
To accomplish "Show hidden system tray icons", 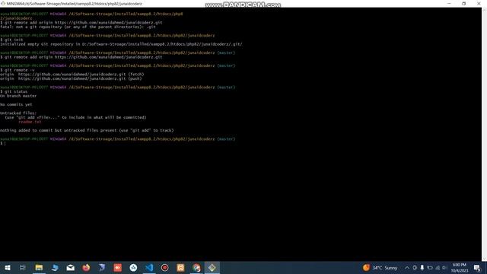I will 407,267.
